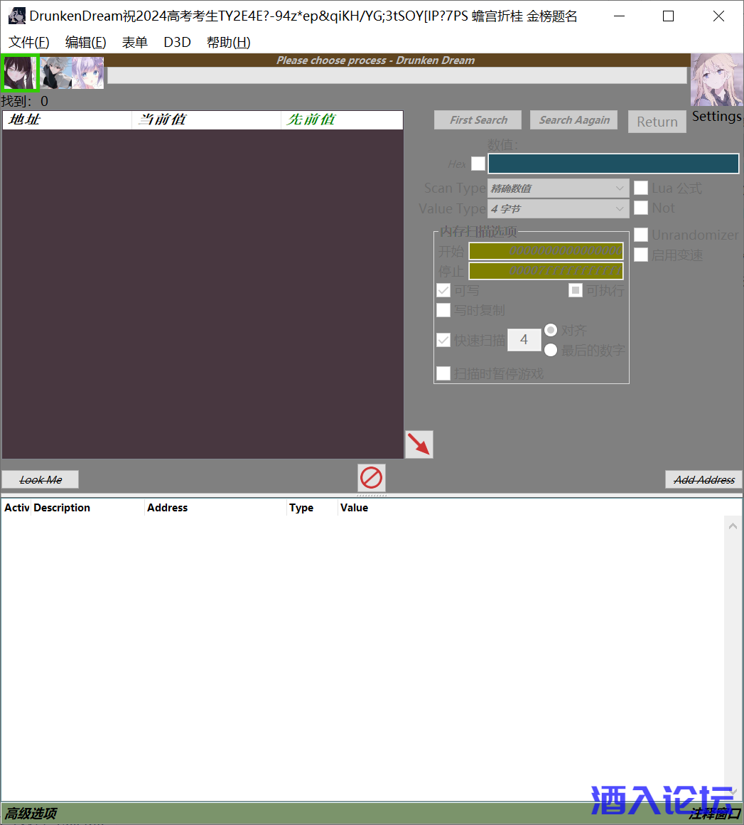Toggle the Unrandomizer checkbox
744x825 pixels.
641,235
